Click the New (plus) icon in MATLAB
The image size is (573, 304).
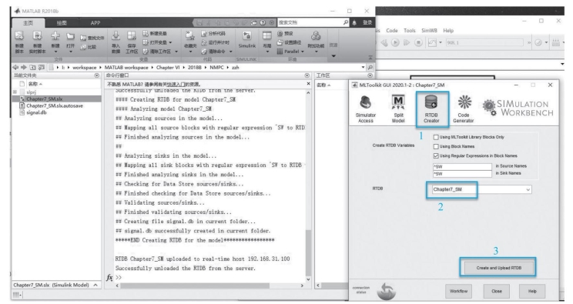tap(55, 36)
